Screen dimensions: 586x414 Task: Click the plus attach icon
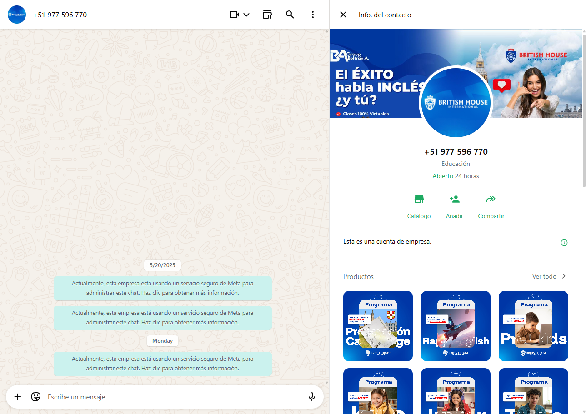click(18, 397)
